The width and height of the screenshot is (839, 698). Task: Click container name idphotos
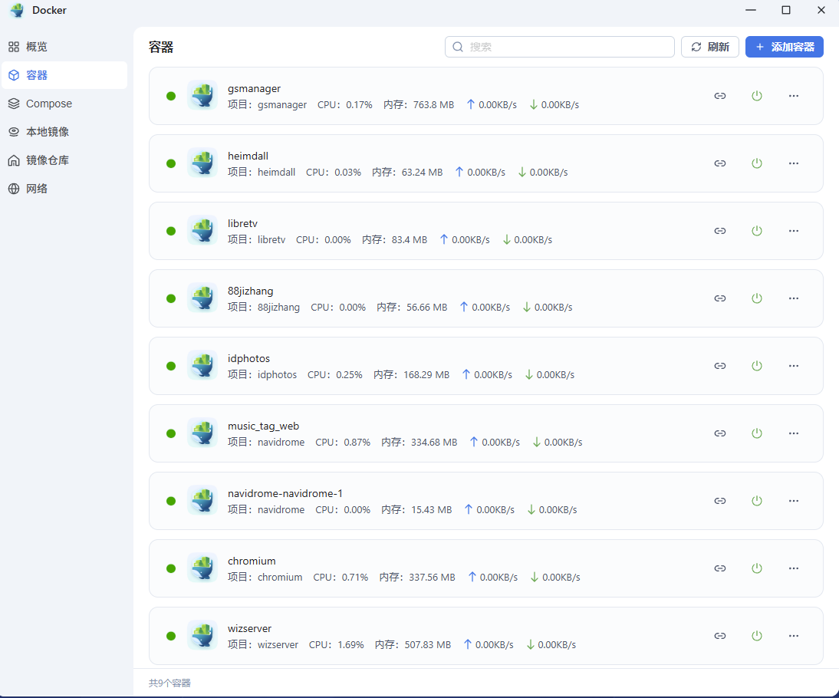click(x=248, y=359)
